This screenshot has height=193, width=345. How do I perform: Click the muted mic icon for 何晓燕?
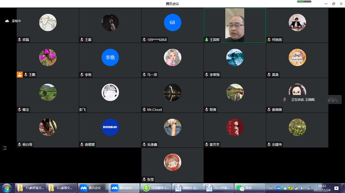pos(269,40)
